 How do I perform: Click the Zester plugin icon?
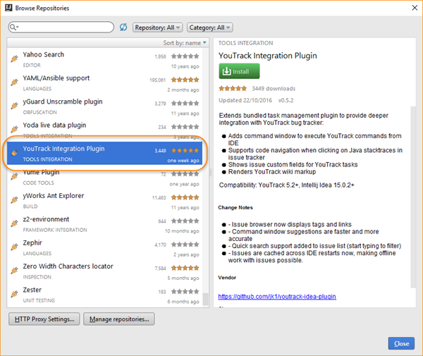click(x=14, y=293)
